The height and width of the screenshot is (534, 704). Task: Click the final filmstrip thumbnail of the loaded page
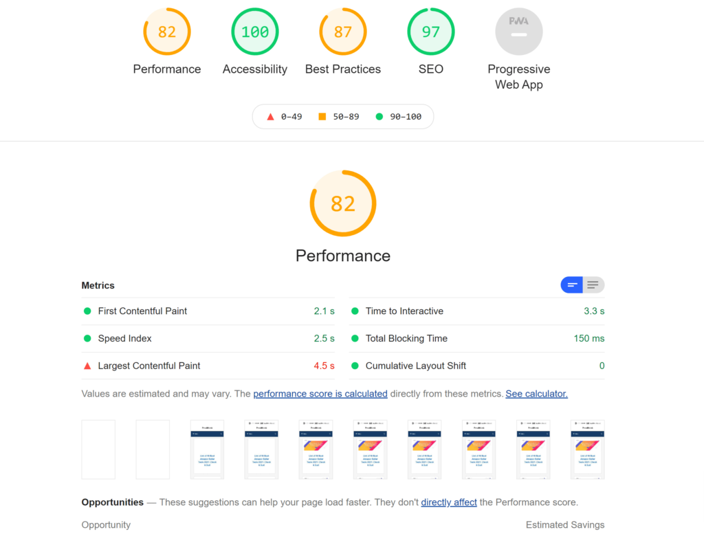tap(586, 449)
